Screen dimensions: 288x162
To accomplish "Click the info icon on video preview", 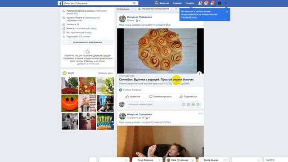I will click(x=199, y=73).
